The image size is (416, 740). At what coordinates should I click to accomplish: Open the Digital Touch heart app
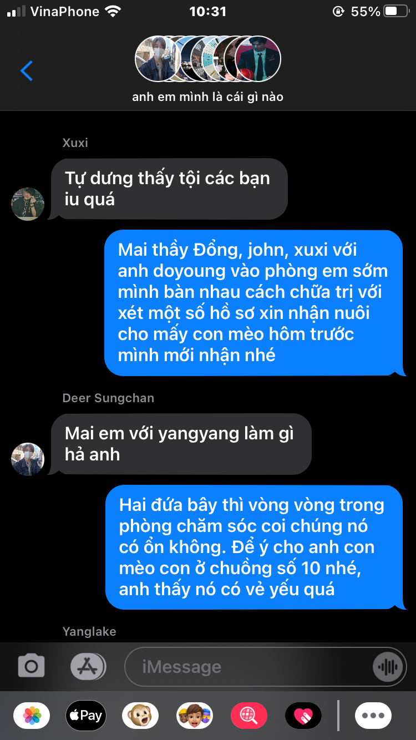(x=303, y=716)
